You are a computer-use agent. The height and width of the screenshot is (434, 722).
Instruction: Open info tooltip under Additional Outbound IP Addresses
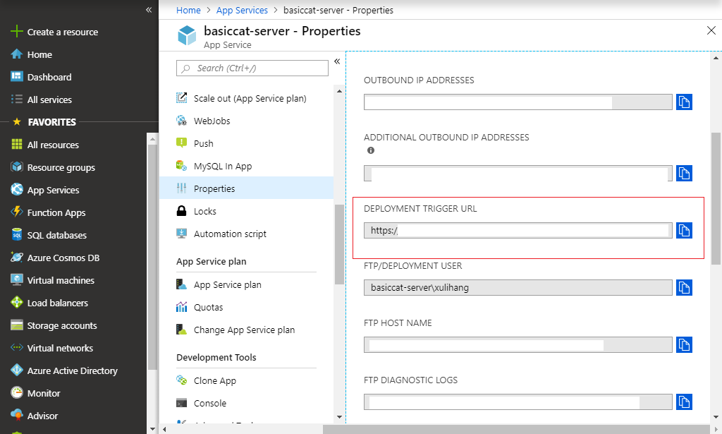(370, 150)
